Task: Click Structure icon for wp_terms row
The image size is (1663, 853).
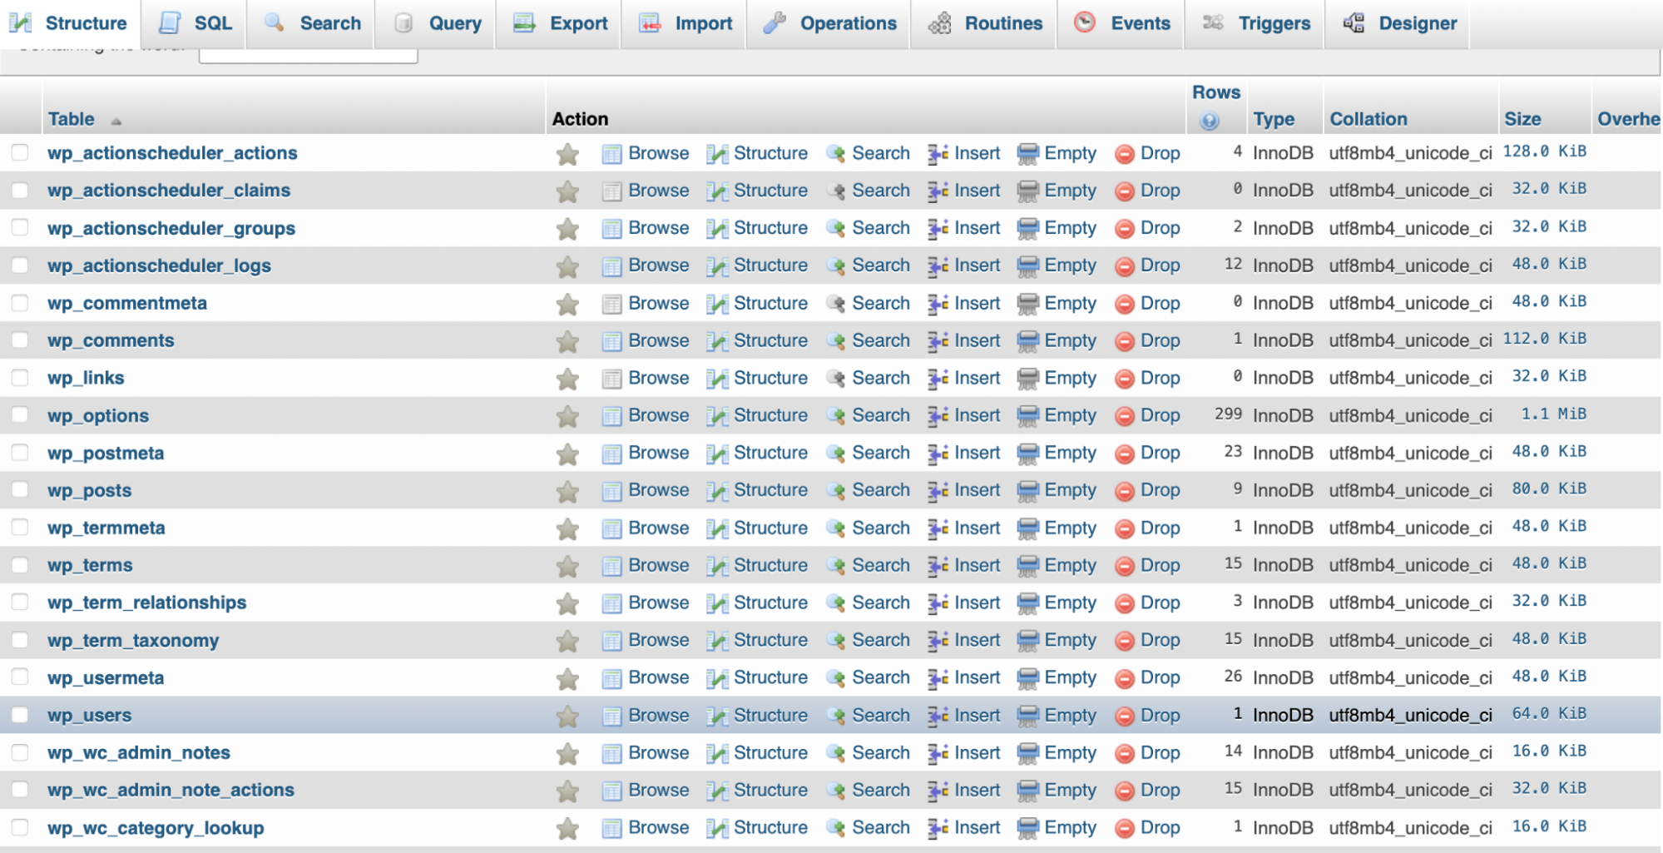Action: pyautogui.click(x=716, y=566)
